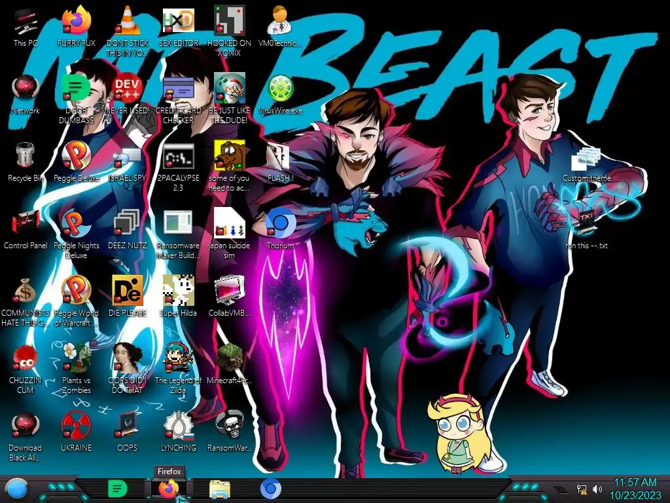Select the Ransomware Maker Build icon

(x=178, y=223)
